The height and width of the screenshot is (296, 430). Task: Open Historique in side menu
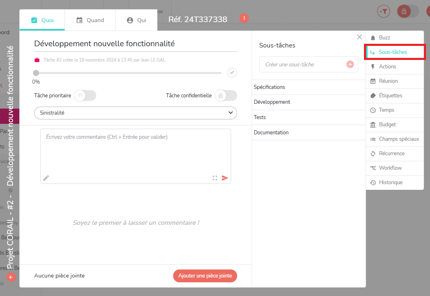pyautogui.click(x=395, y=183)
